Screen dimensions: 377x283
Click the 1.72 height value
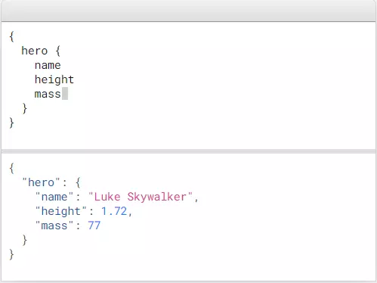[x=114, y=211]
